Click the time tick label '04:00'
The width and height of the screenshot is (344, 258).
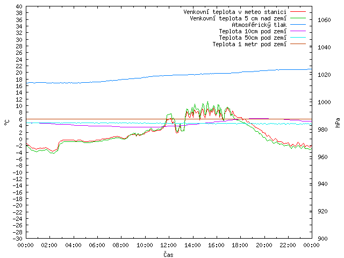point(73,245)
